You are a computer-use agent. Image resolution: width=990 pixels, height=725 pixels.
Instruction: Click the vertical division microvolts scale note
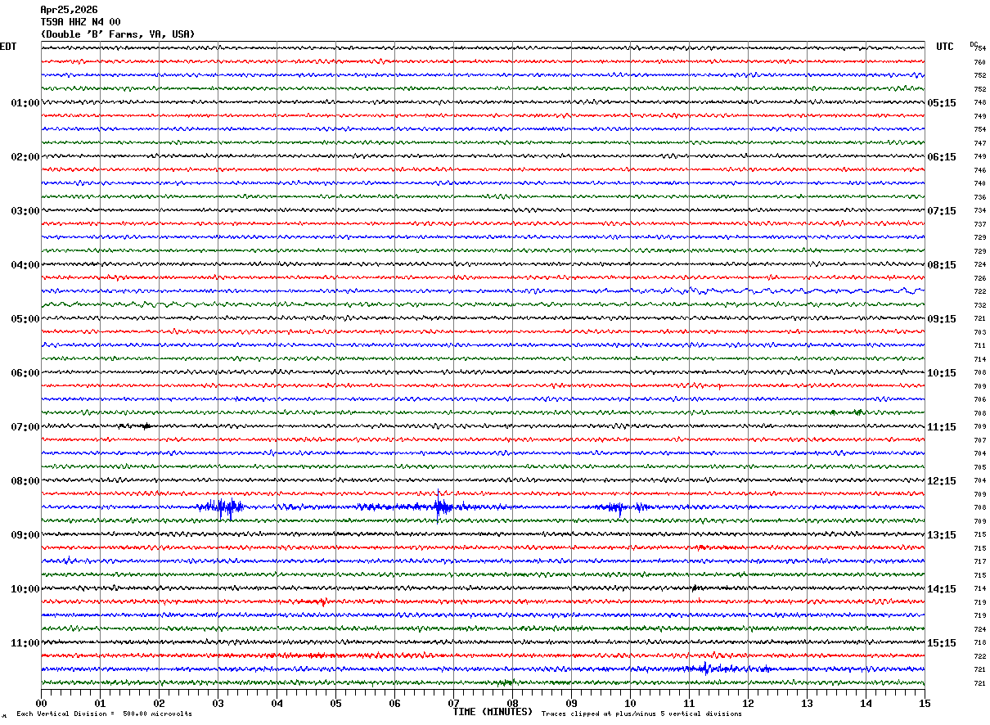pyautogui.click(x=104, y=714)
